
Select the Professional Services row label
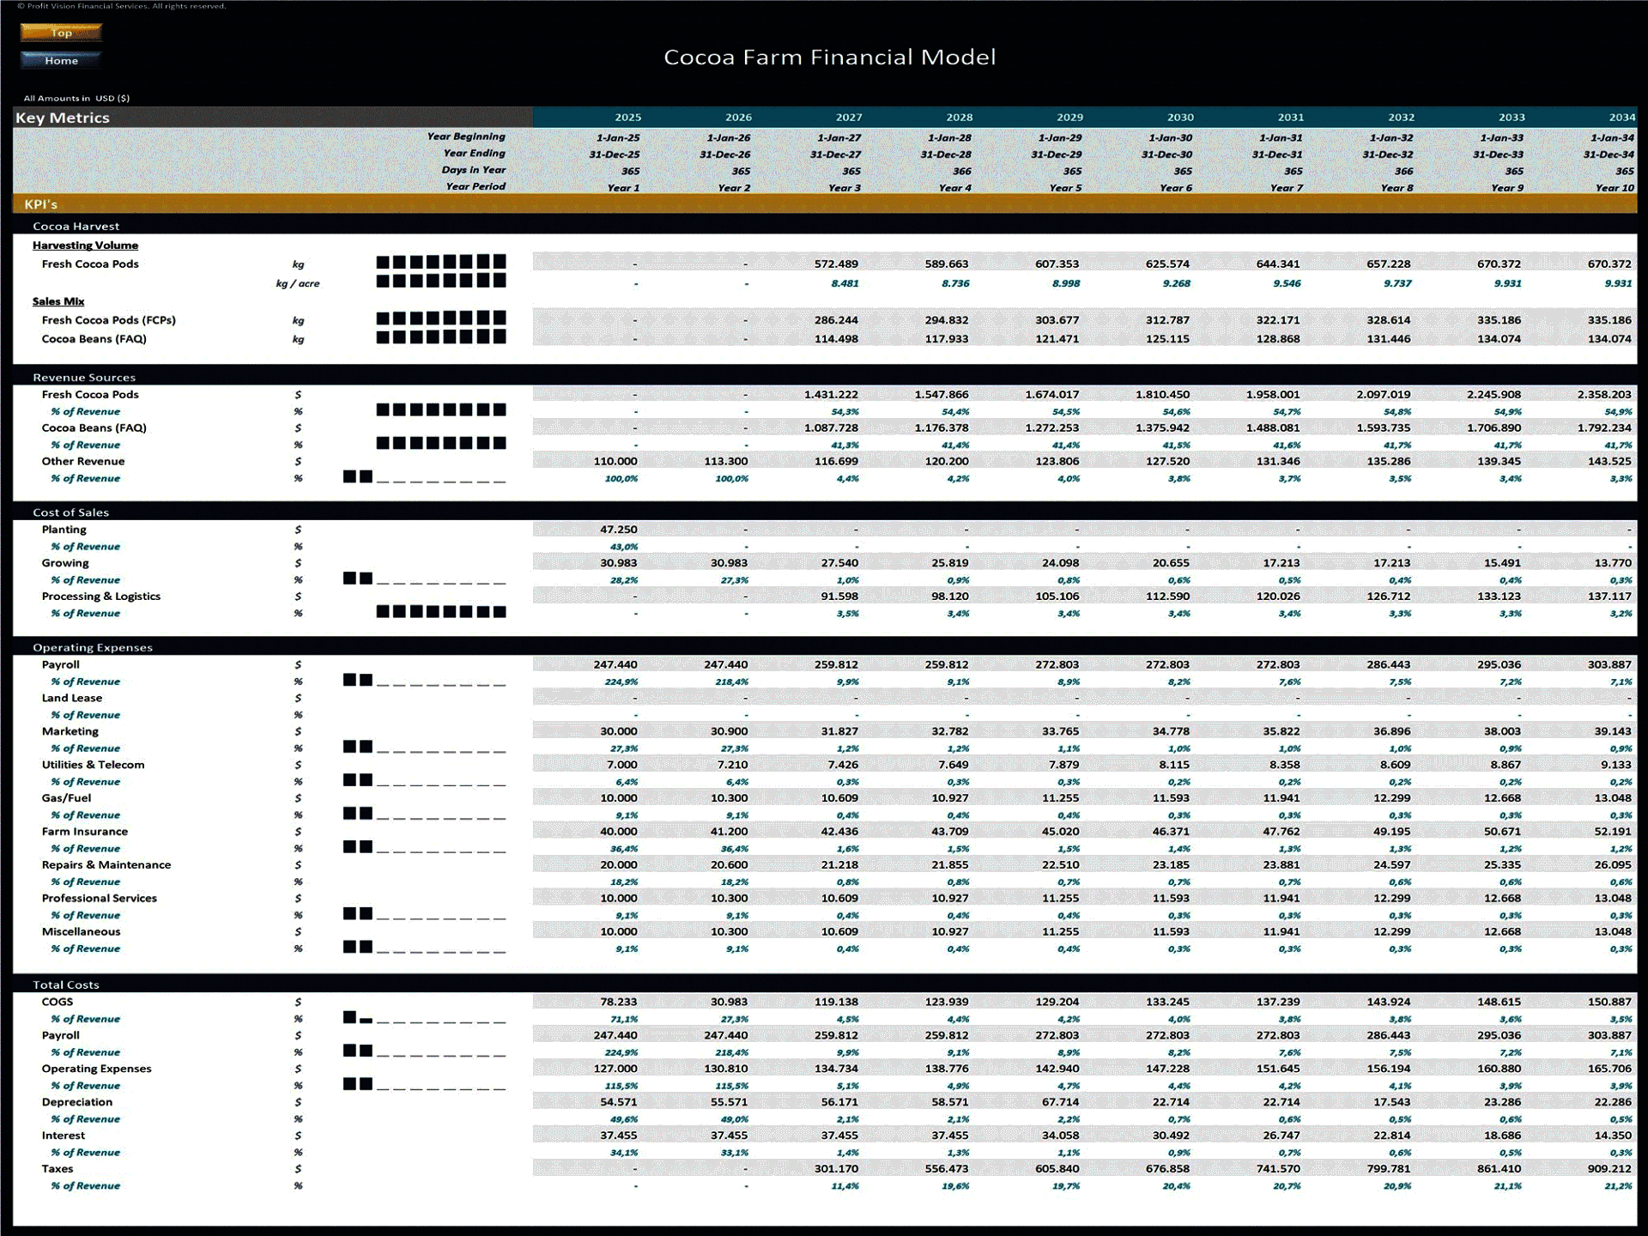[100, 899]
